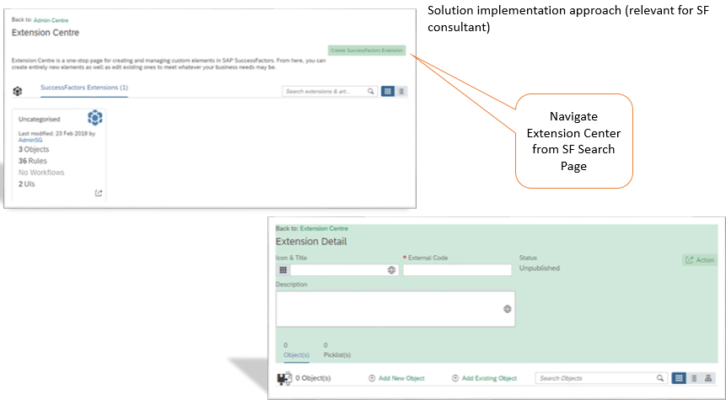The width and height of the screenshot is (726, 400).
Task: Switch objects to hierarchy view
Action: pos(708,378)
